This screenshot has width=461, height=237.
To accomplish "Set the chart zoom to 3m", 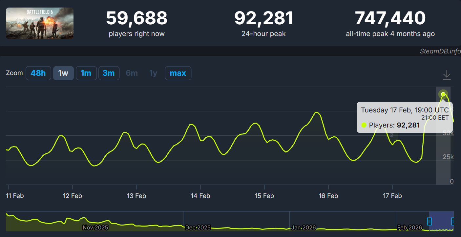I will click(x=109, y=73).
